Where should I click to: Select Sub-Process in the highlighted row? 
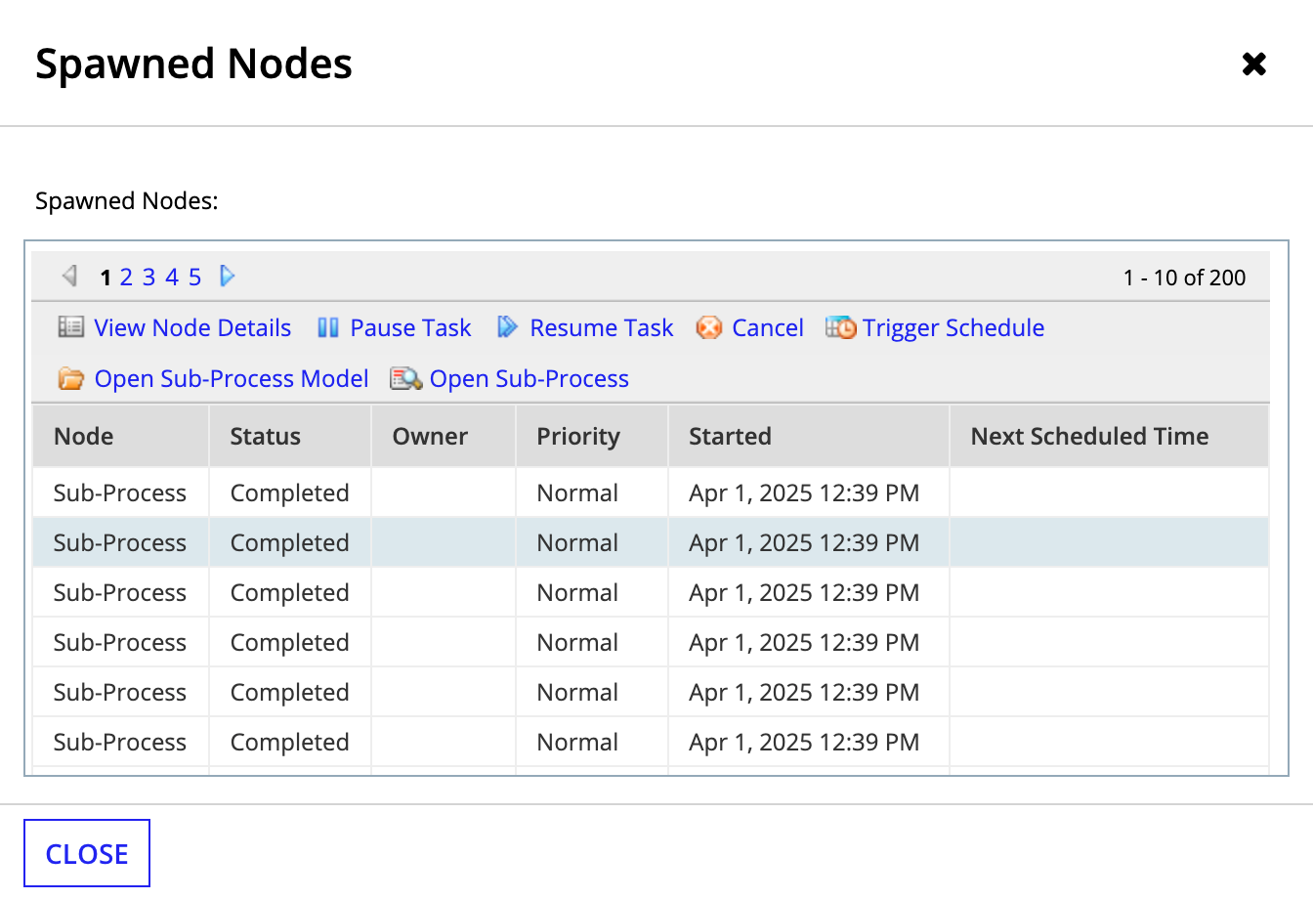tap(120, 542)
